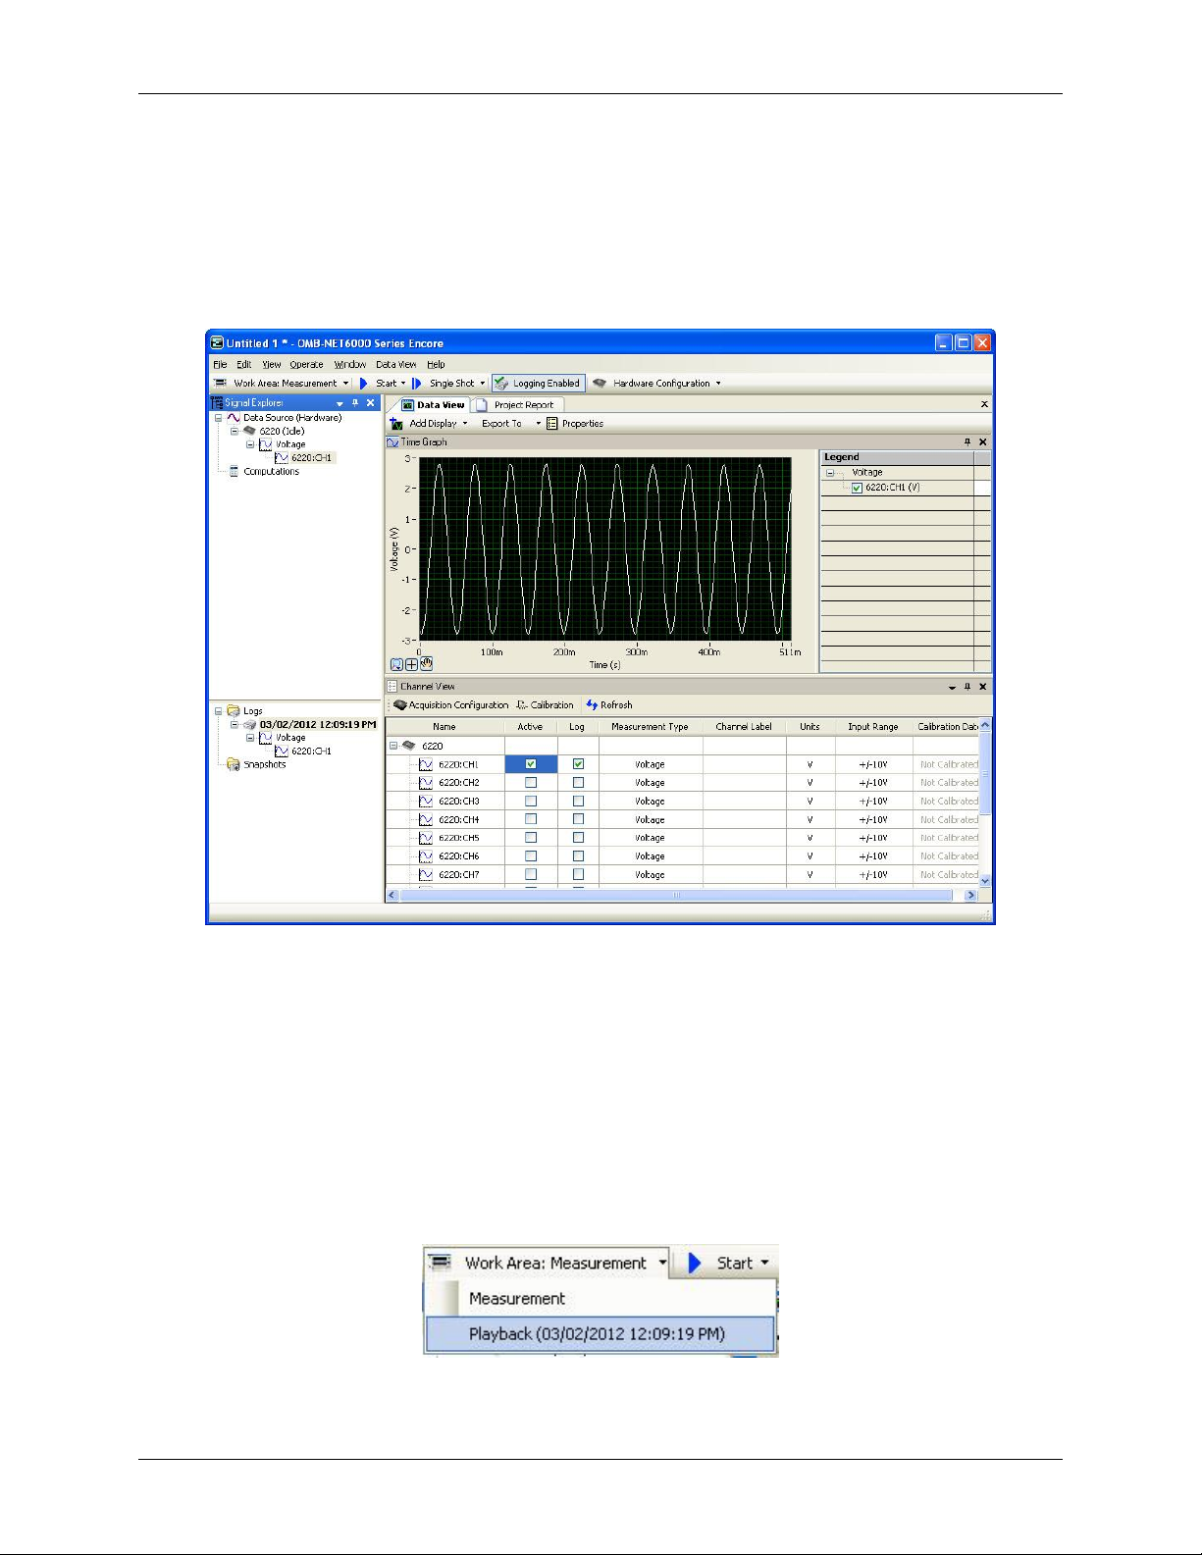Click the Logs folder icon

(234, 710)
